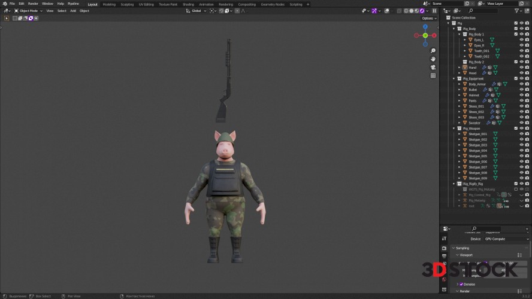Collapse the Pig_Weapon collection
The height and width of the screenshot is (299, 532).
(454, 129)
